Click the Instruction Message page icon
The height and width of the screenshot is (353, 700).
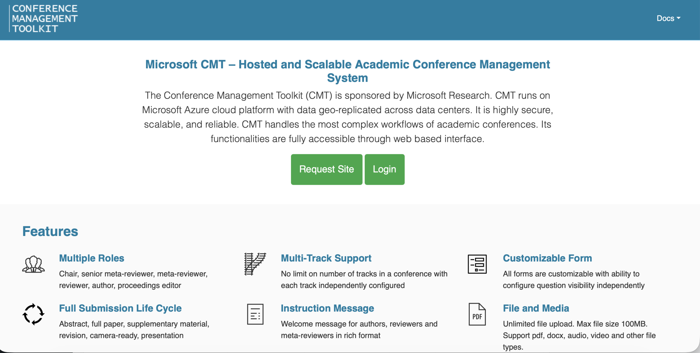(255, 314)
